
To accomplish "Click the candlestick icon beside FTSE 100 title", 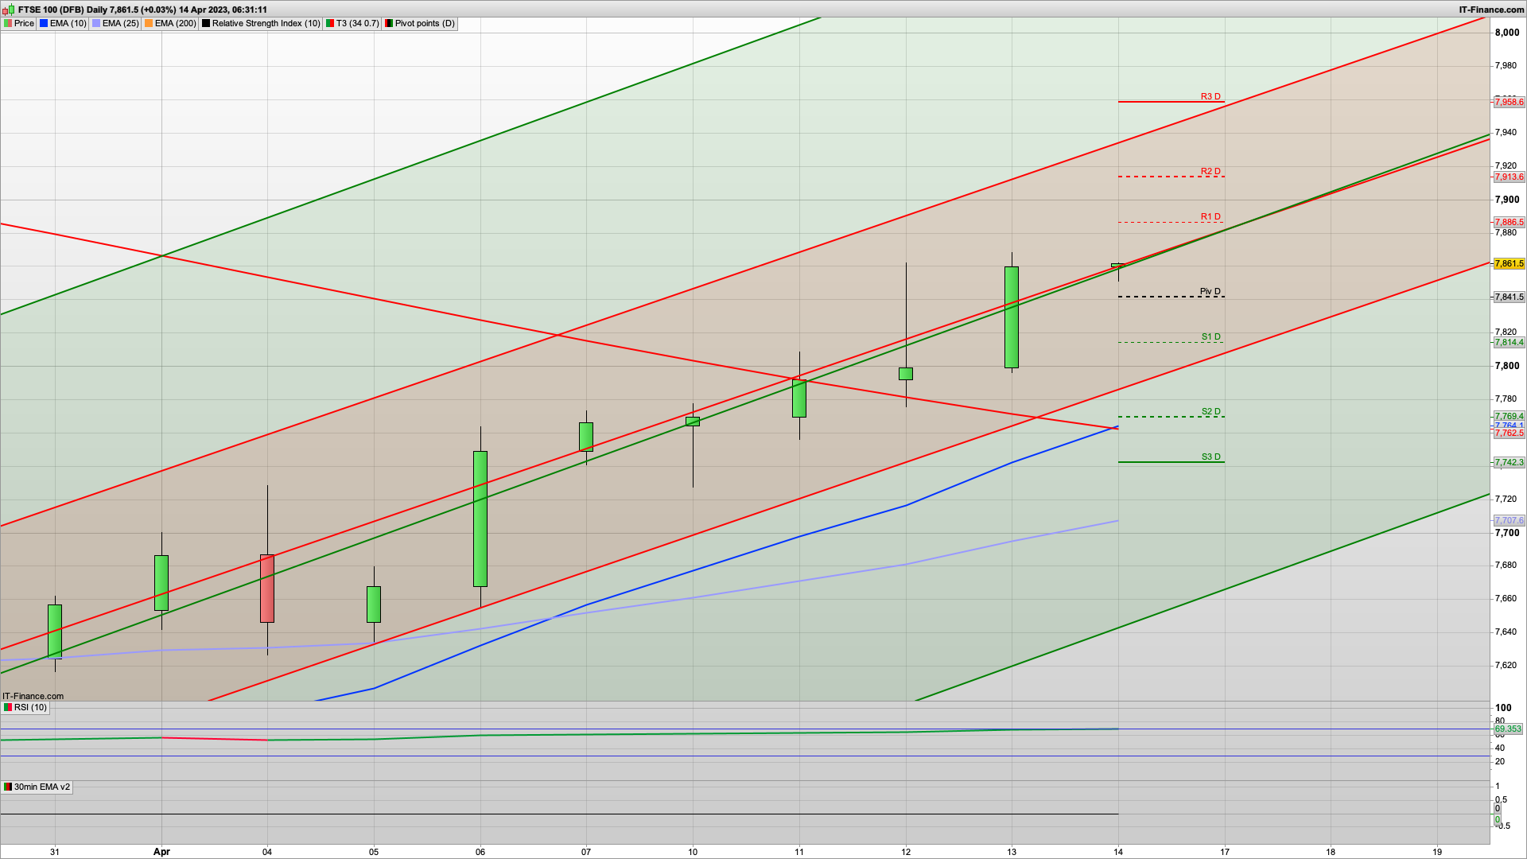I will (9, 10).
